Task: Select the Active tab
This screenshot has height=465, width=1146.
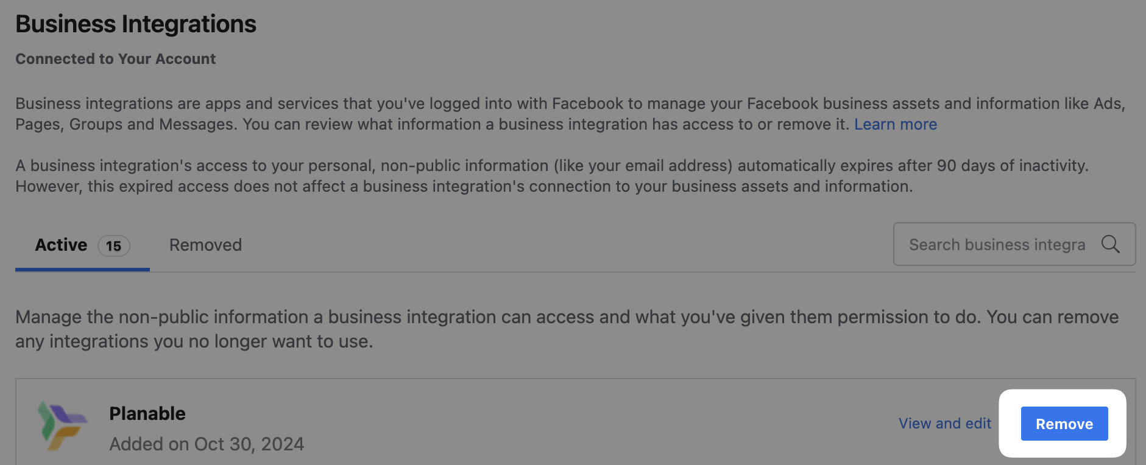Action: pos(61,245)
